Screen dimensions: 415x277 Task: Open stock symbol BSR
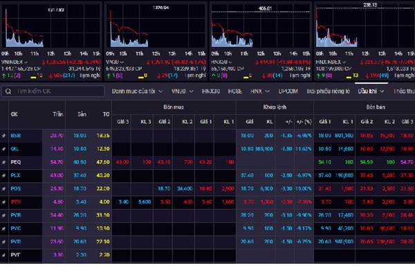point(16,136)
